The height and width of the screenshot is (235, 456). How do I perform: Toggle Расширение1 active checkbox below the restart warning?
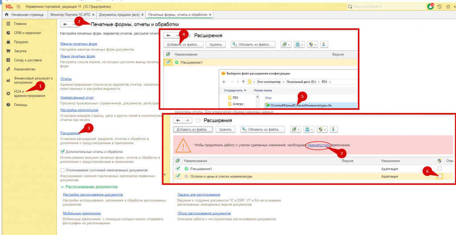click(x=178, y=169)
